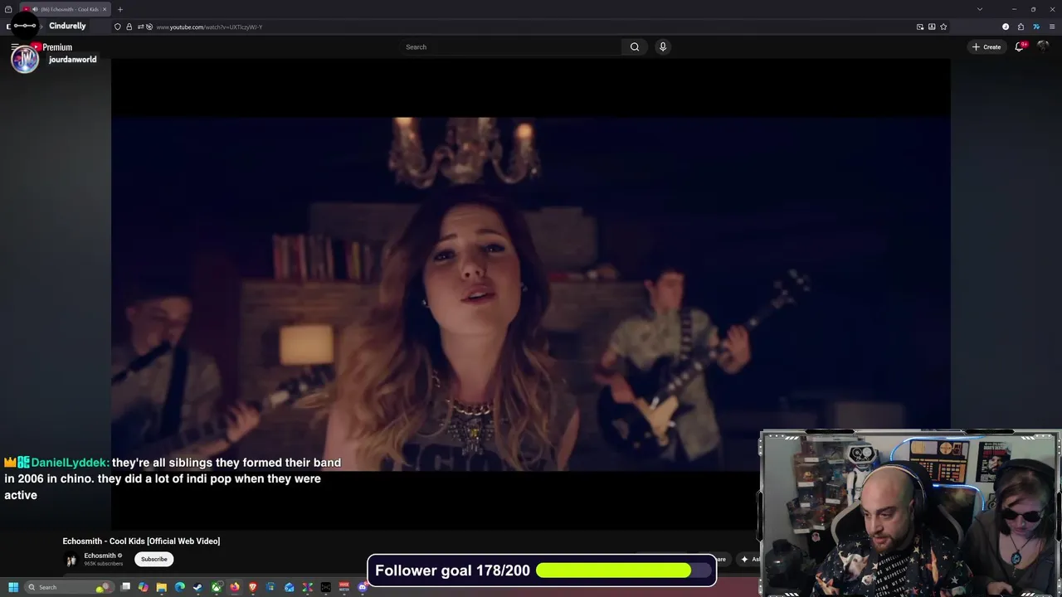Open tracking protection shield icon
This screenshot has width=1062, height=597.
tap(117, 27)
